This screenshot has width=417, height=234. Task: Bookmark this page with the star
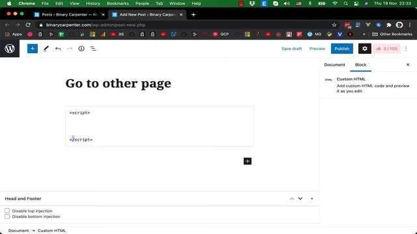pyautogui.click(x=334, y=25)
